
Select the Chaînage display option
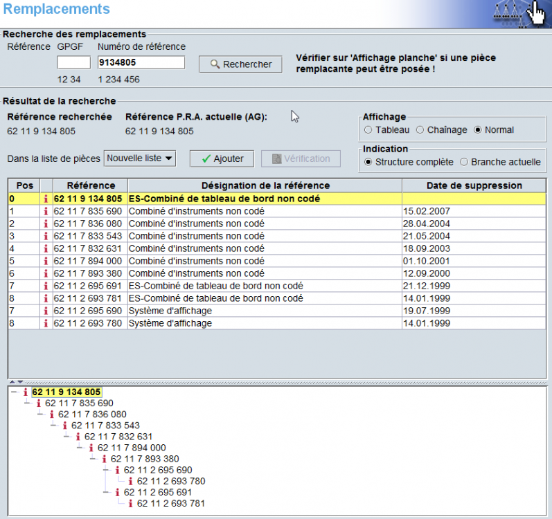pos(420,130)
